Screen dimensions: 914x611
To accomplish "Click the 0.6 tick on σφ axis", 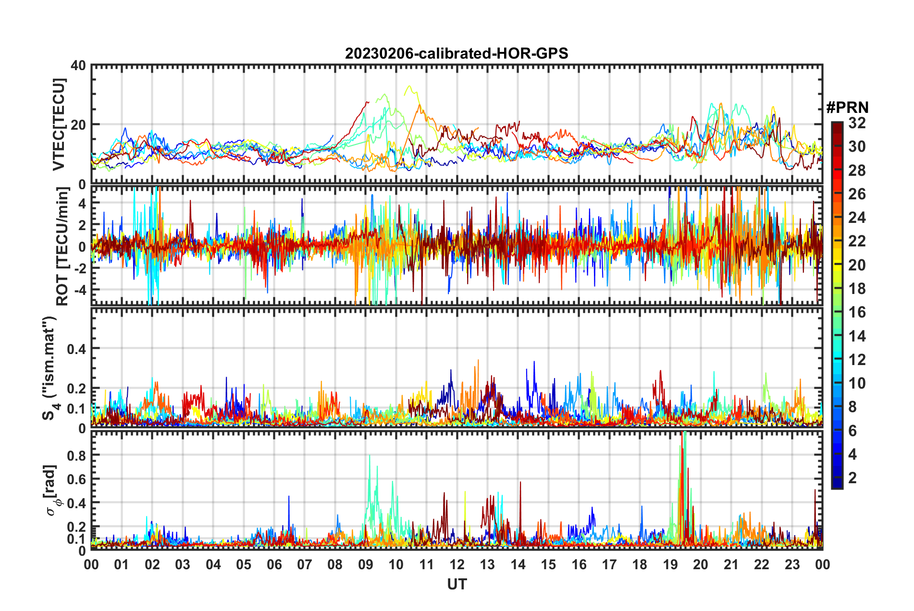I will (x=77, y=479).
